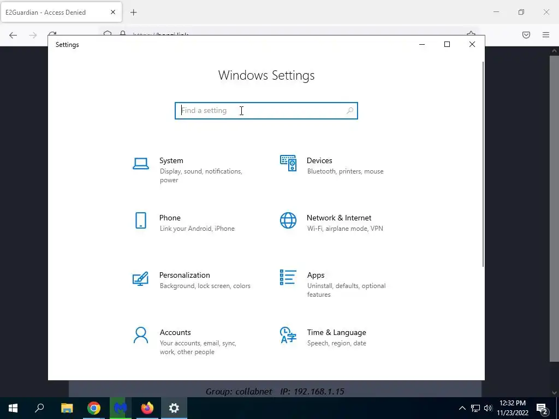The height and width of the screenshot is (419, 559).
Task: Click 'Uninstall, defaults, optional features' text
Action: click(x=346, y=290)
